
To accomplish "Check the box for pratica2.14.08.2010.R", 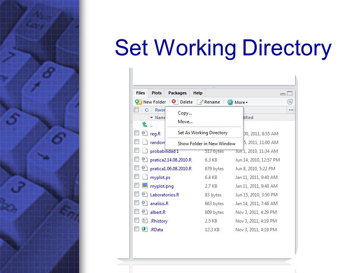I will click(x=137, y=159).
